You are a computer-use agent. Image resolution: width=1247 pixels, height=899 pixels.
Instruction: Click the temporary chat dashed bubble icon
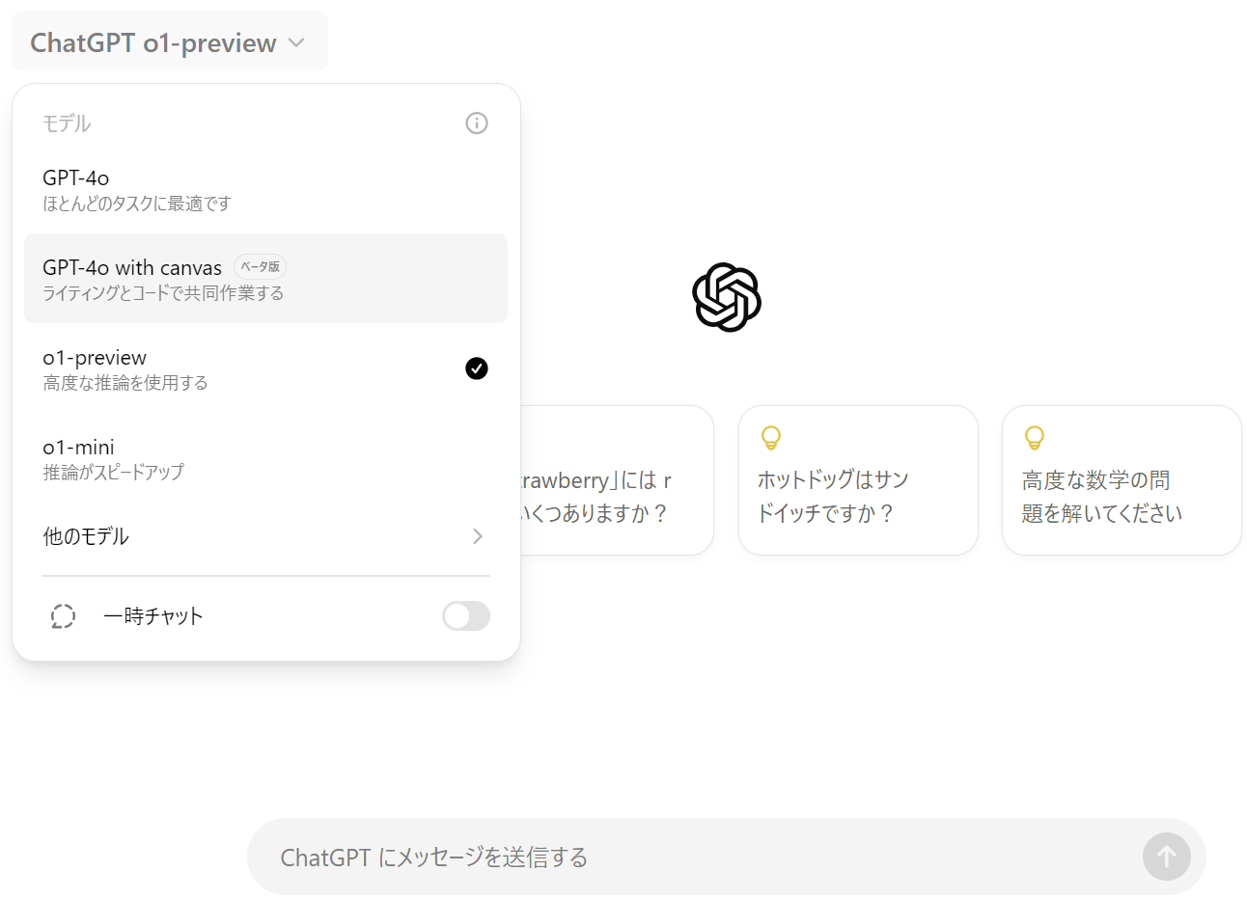63,616
